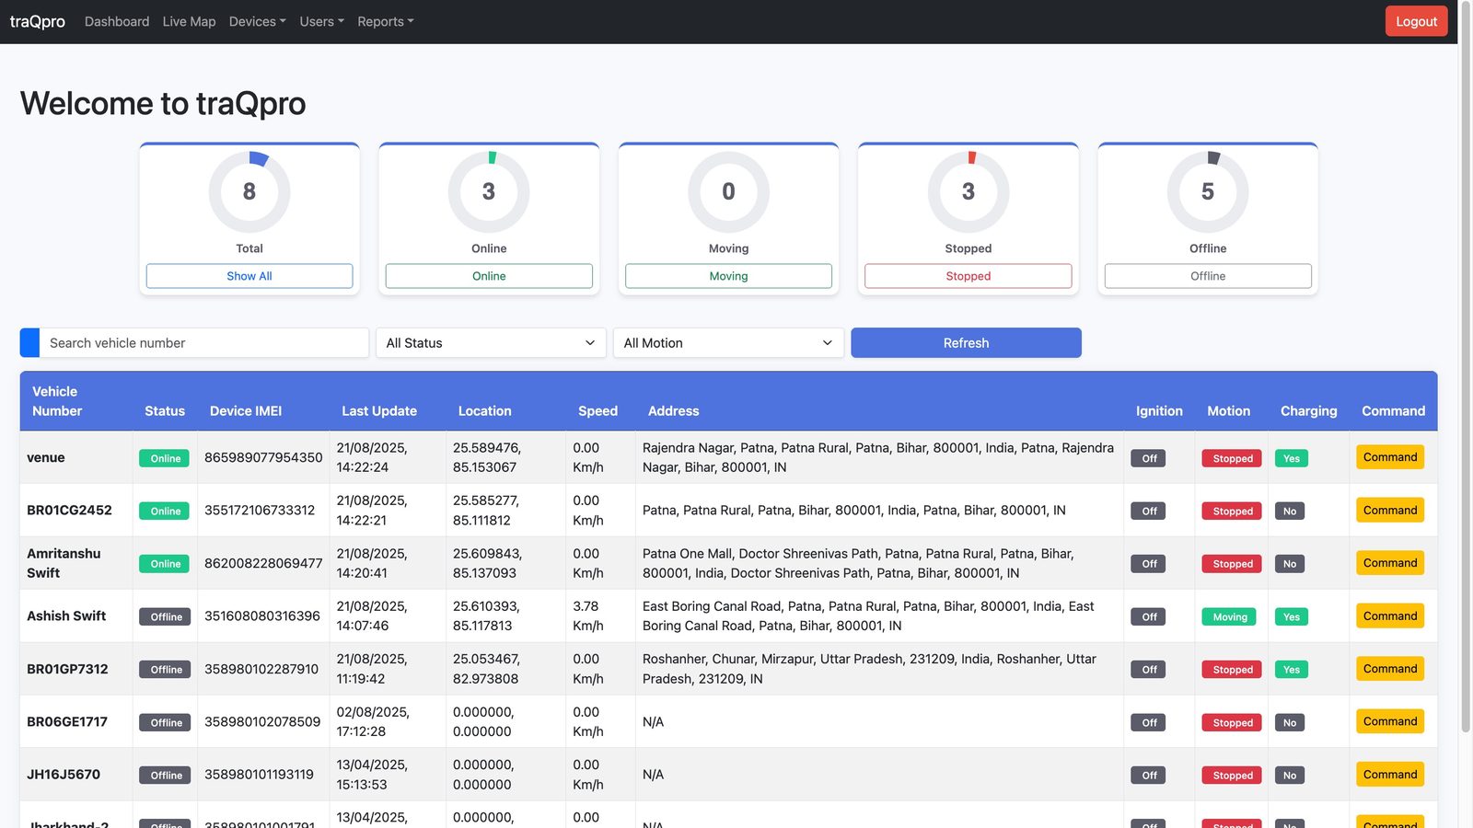The height and width of the screenshot is (828, 1473).
Task: Click the Moving badge for Ashish Swift
Action: 1229,617
